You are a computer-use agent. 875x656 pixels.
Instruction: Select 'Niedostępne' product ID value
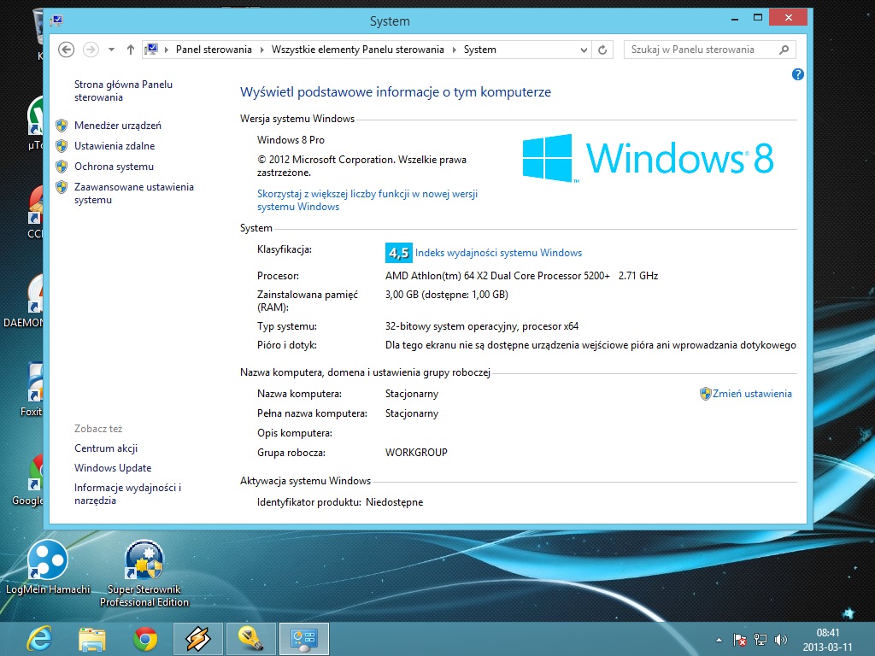(x=395, y=502)
